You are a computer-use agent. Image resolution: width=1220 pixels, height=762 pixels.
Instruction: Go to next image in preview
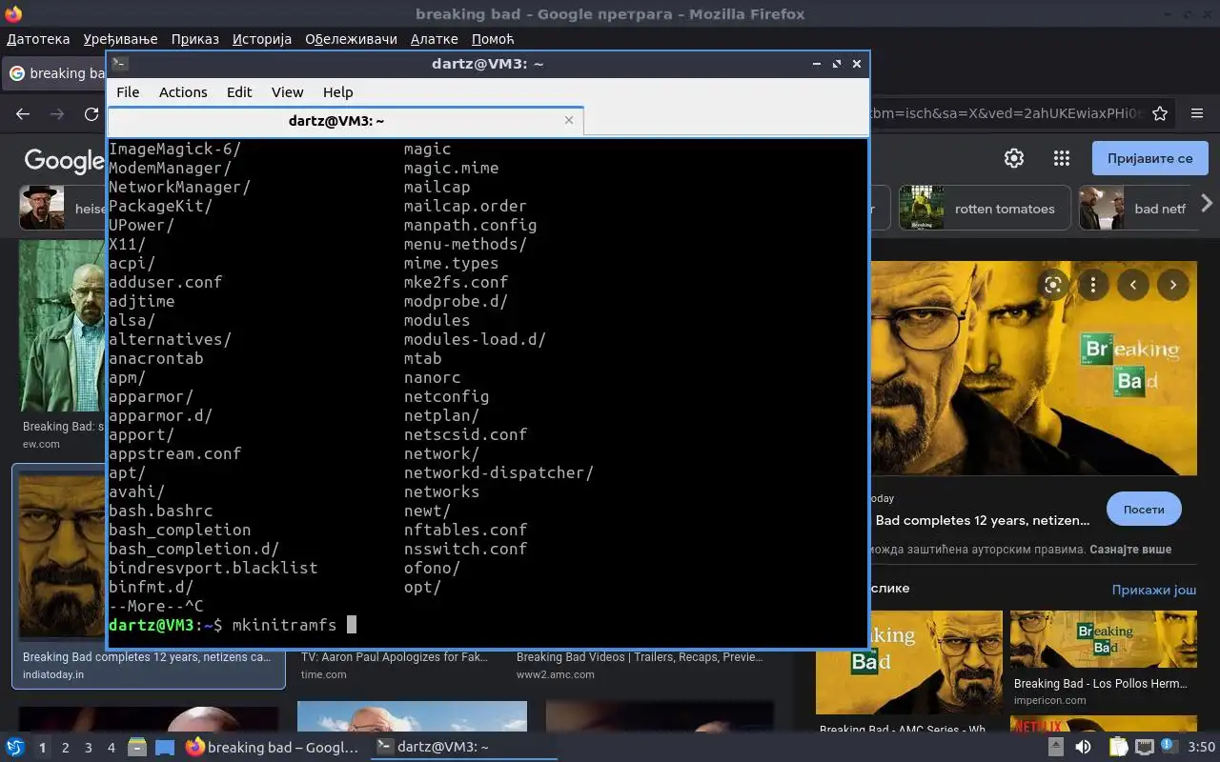pyautogui.click(x=1173, y=284)
